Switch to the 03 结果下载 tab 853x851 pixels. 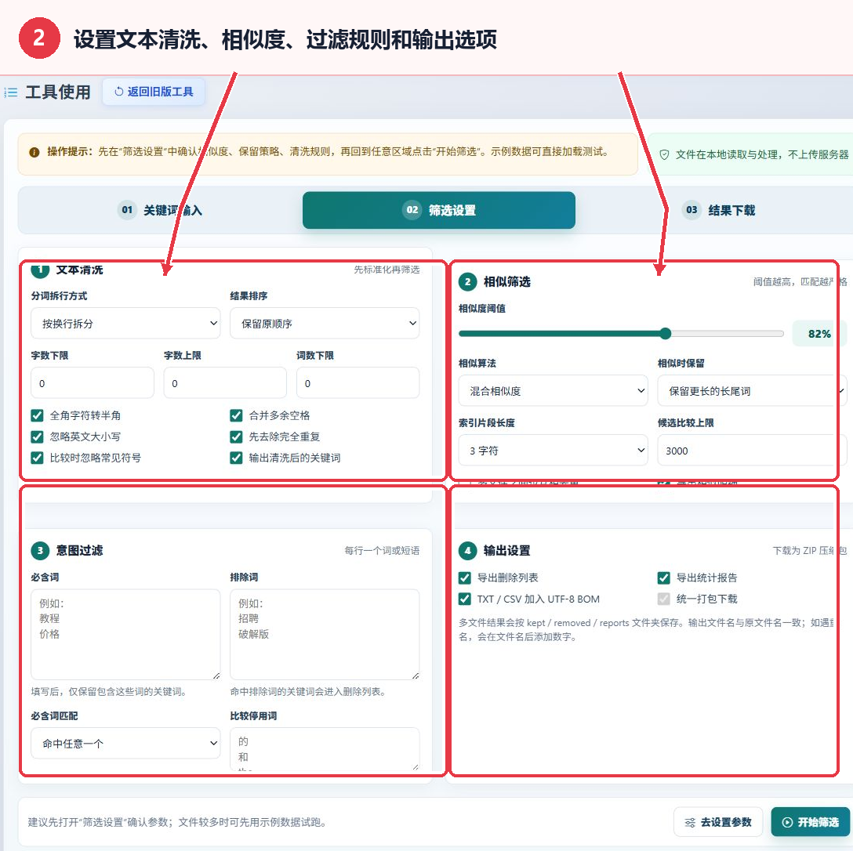(x=718, y=210)
